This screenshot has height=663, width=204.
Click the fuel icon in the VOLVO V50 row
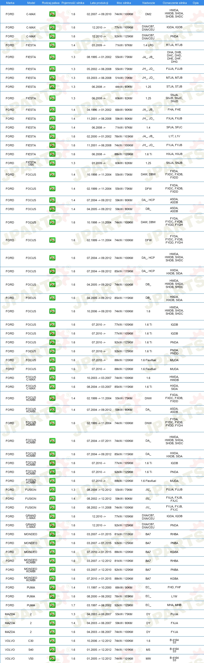[x=52, y=659]
